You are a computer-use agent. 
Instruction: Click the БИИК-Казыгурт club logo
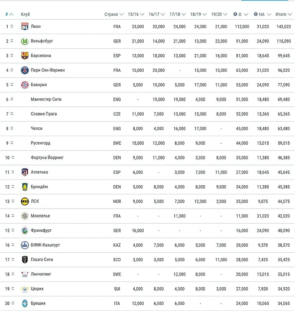point(24,245)
